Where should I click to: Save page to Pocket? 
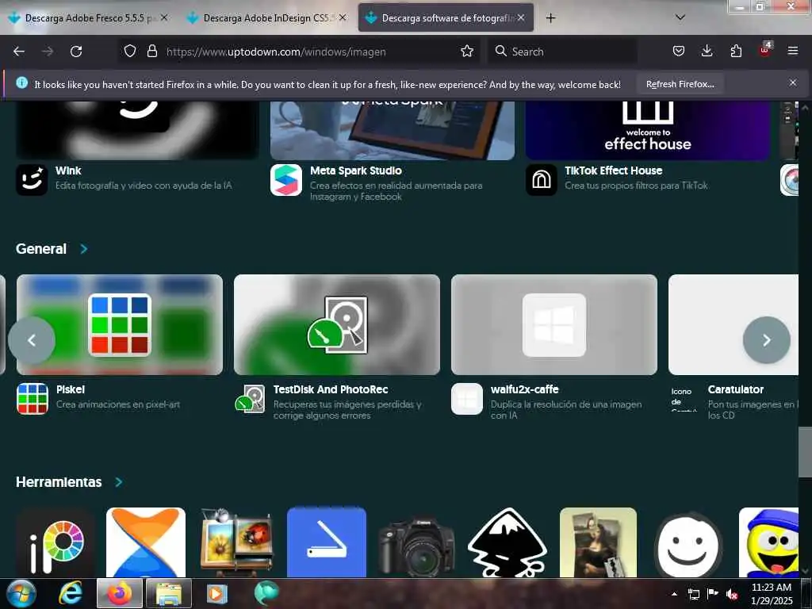click(679, 51)
